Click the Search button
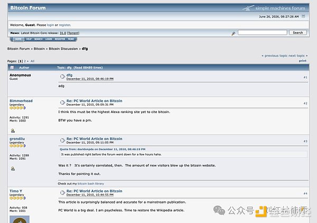 [x=298, y=33]
